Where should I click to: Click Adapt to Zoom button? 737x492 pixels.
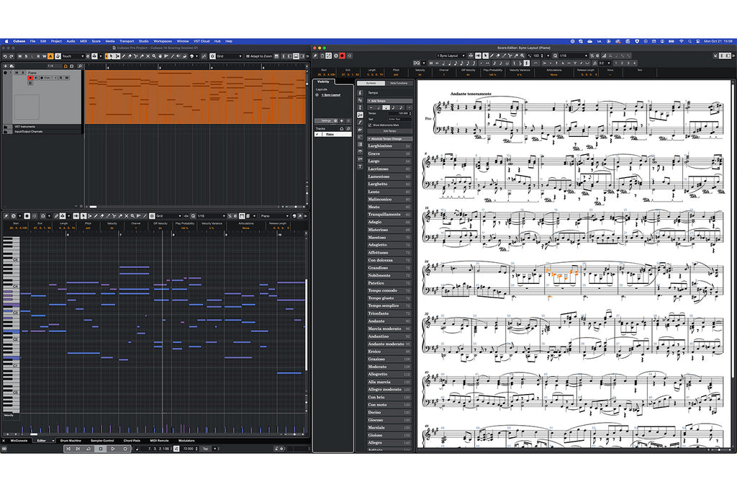tap(259, 56)
